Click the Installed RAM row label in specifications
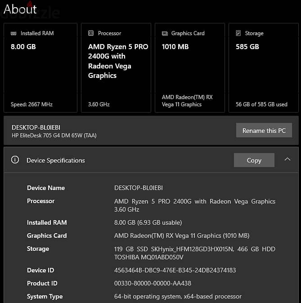The width and height of the screenshot is (301, 303). pyautogui.click(x=47, y=222)
